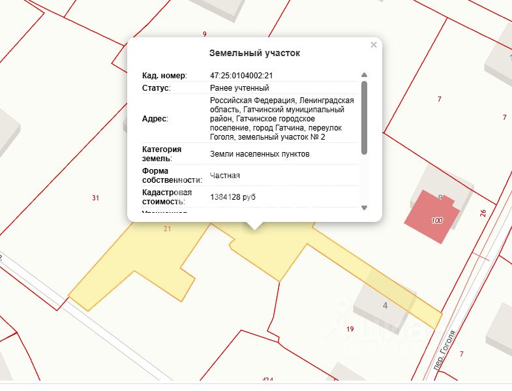Image resolution: width=512 pixels, height=391 pixels.
Task: Click the popup scrollbar down arrow
Action: coord(365,208)
